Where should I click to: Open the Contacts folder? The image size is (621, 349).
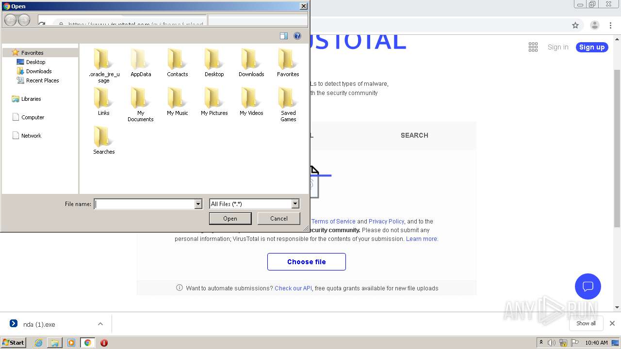[x=178, y=63]
